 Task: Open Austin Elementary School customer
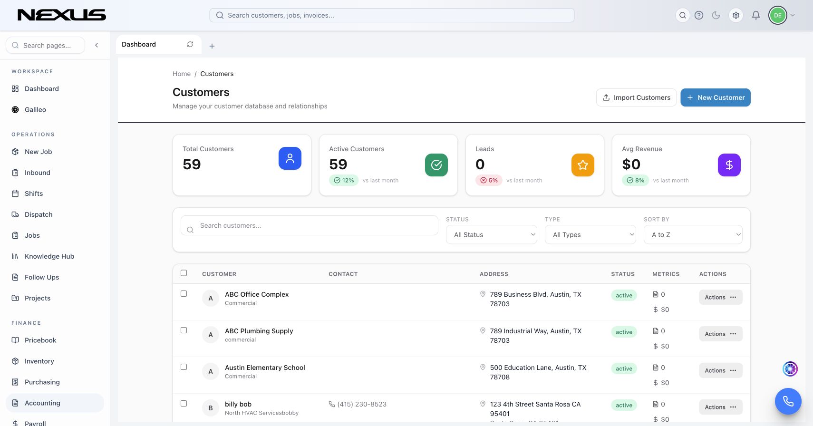265,368
